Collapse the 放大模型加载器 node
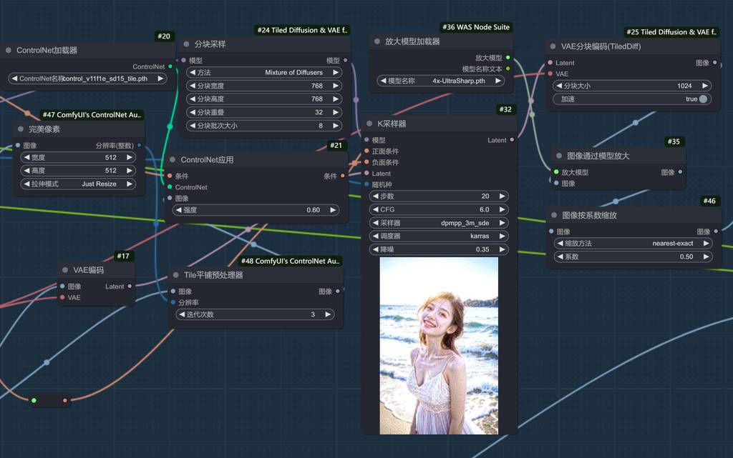Image resolution: width=733 pixels, height=458 pixels. pyautogui.click(x=377, y=41)
